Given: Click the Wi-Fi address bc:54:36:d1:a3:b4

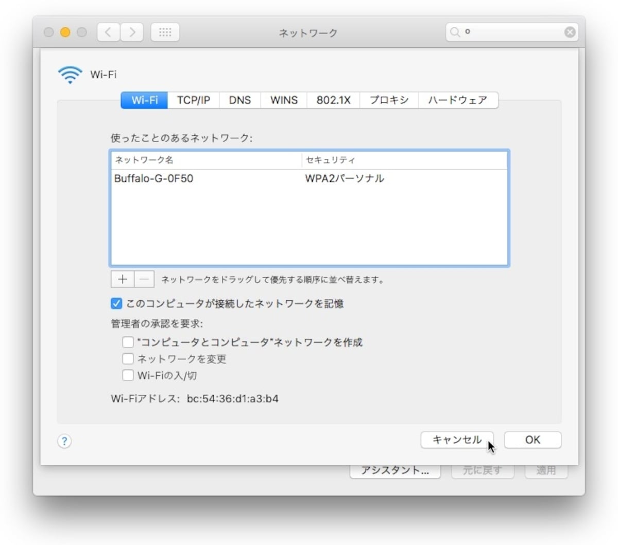Looking at the screenshot, I should tap(233, 398).
